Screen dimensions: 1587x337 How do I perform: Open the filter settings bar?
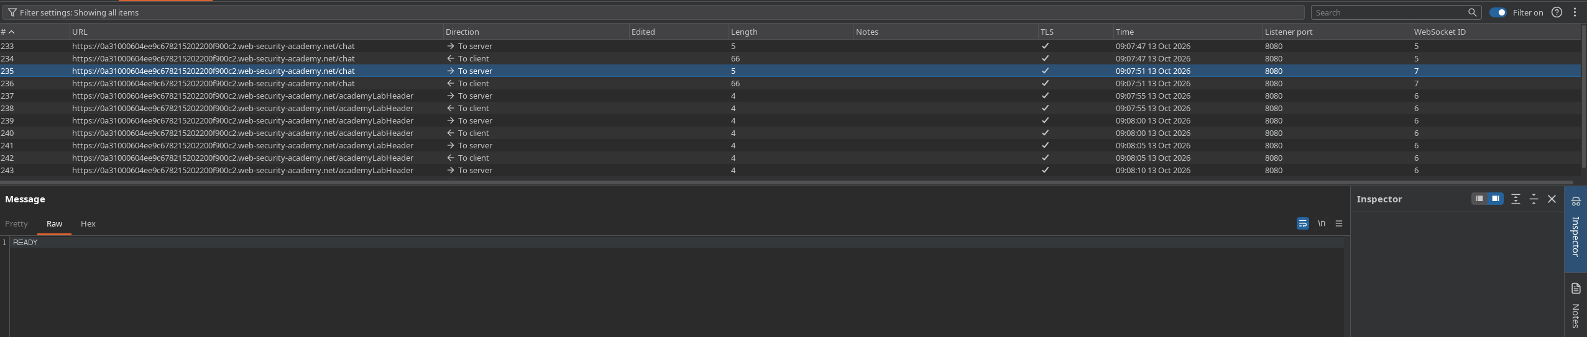click(x=653, y=12)
